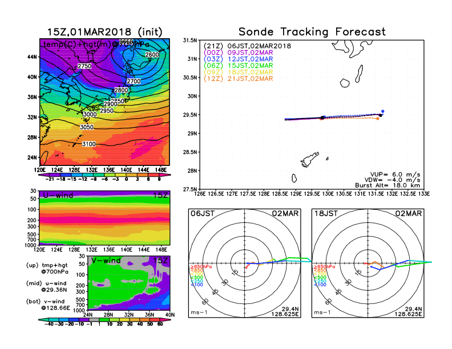Click the "Burst Alt= 18.0 km" value
The image size is (452, 349).
(388, 185)
